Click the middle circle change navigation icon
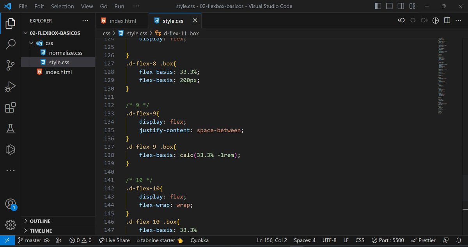 413,20
